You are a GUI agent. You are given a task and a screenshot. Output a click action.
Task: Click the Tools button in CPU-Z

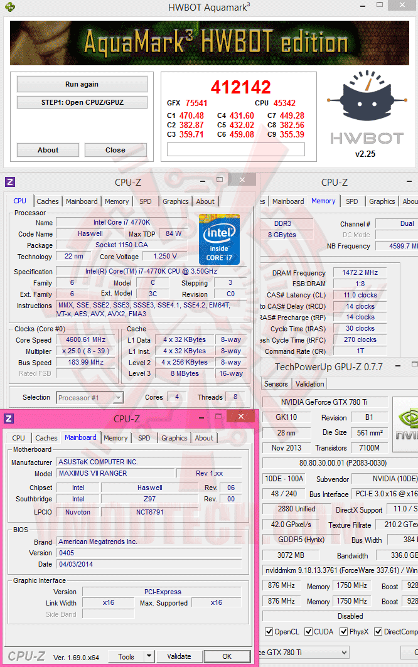126,656
